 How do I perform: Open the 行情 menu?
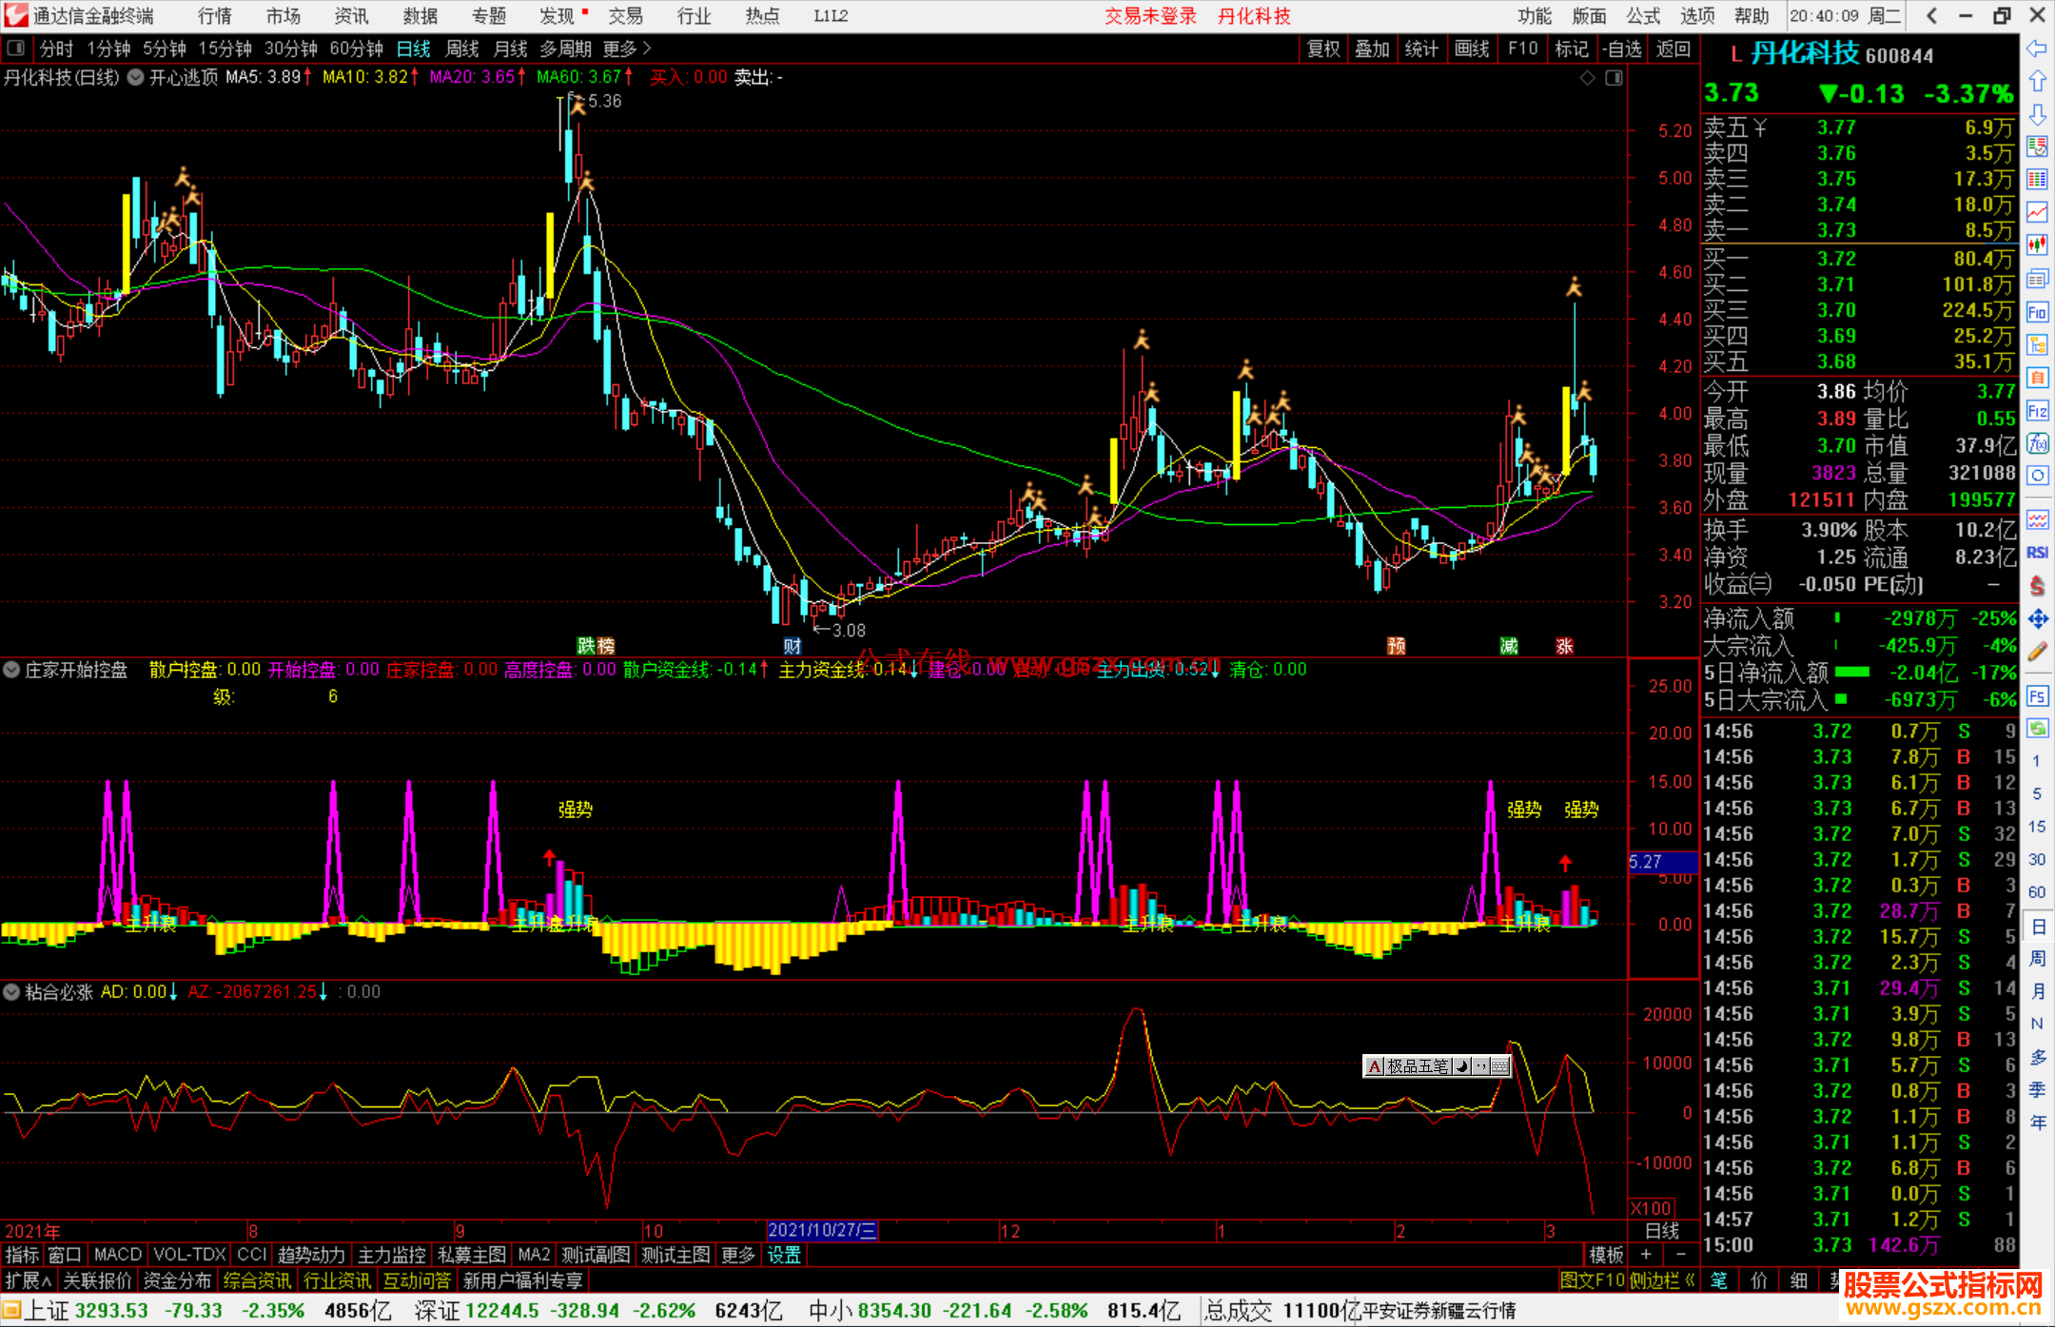215,15
